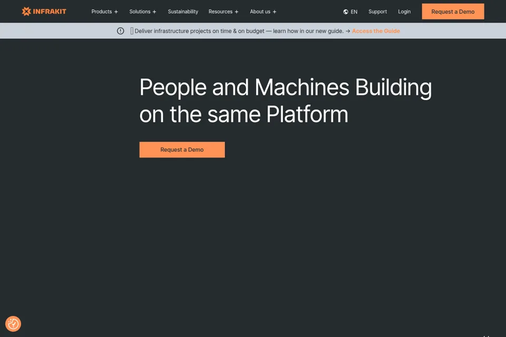Click the exclamation info icon in banner

(x=120, y=31)
